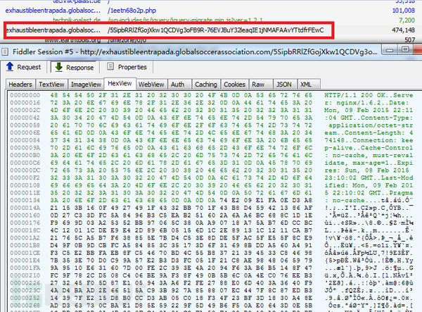This screenshot has height=312, width=422.
Task: Click hex offset 00000134 in HexView
Action: pyautogui.click(x=25, y=200)
